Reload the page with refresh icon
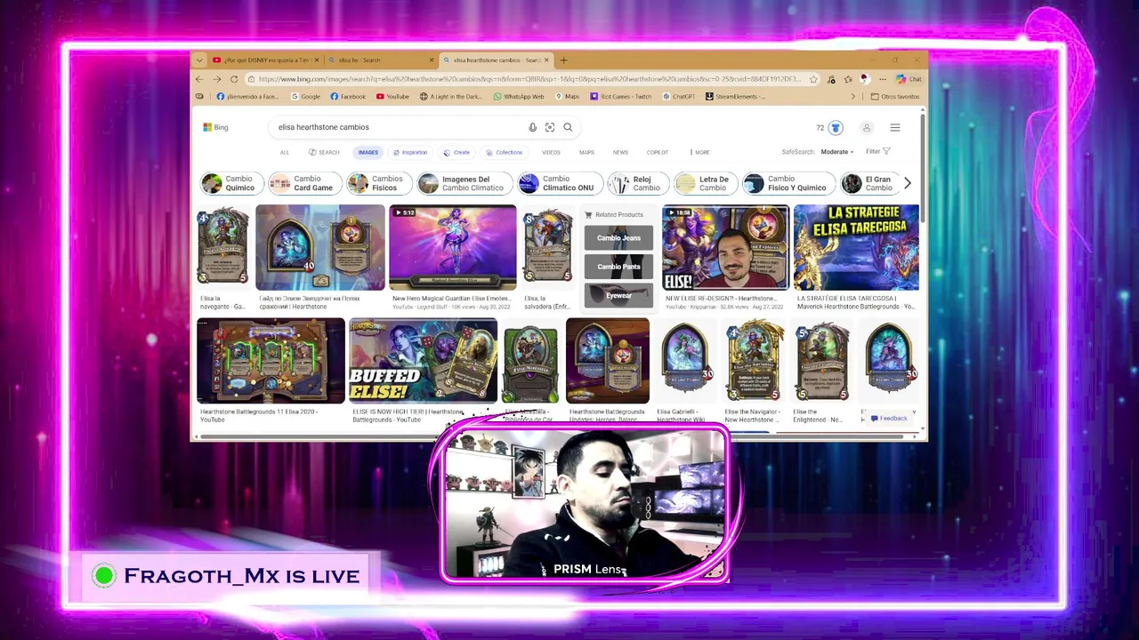The image size is (1139, 640). 234,79
